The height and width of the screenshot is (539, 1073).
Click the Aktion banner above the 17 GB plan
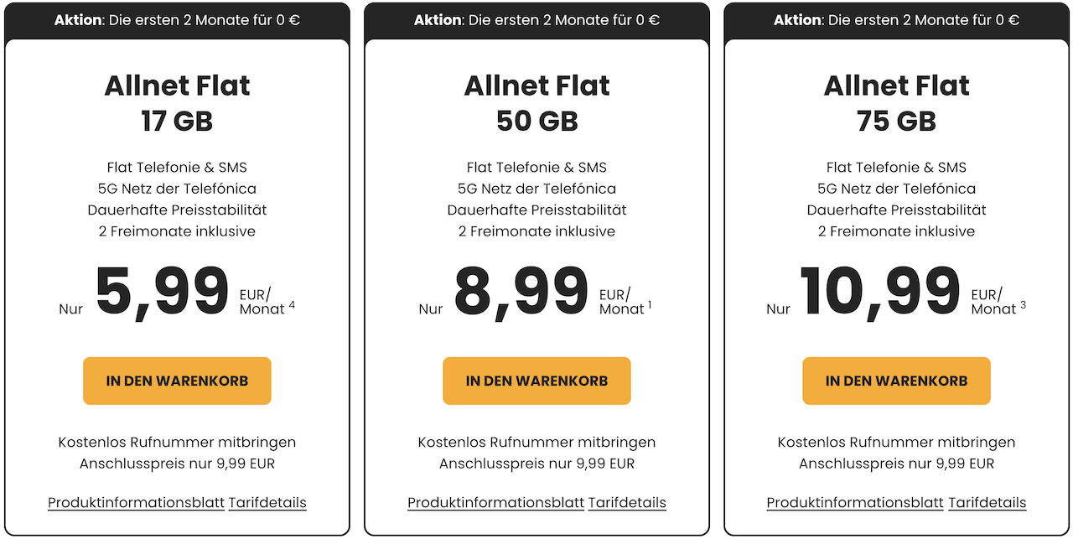pyautogui.click(x=177, y=20)
